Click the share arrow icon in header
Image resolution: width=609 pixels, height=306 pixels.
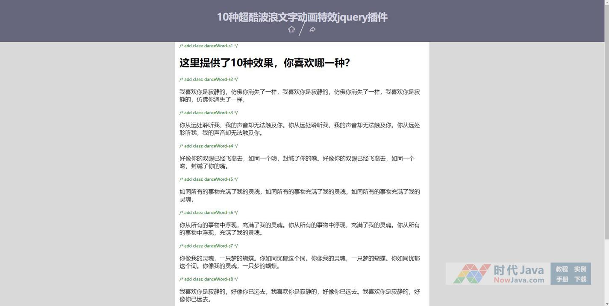click(312, 29)
